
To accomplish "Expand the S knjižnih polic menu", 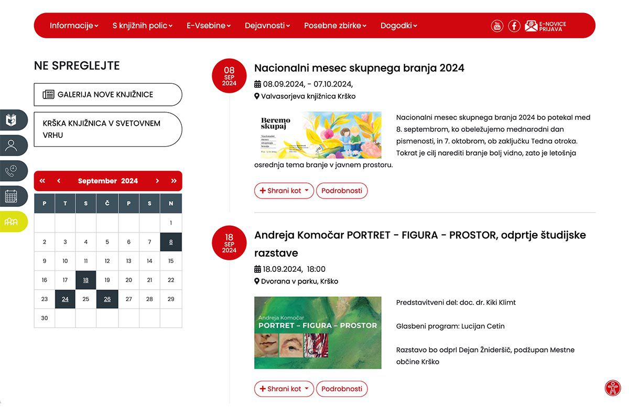I will 143,26.
